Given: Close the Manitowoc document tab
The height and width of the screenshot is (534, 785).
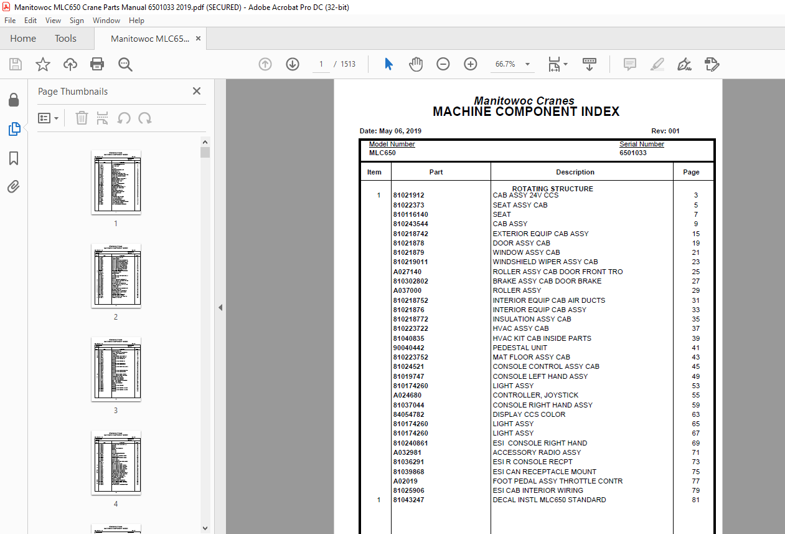Looking at the screenshot, I should point(199,39).
